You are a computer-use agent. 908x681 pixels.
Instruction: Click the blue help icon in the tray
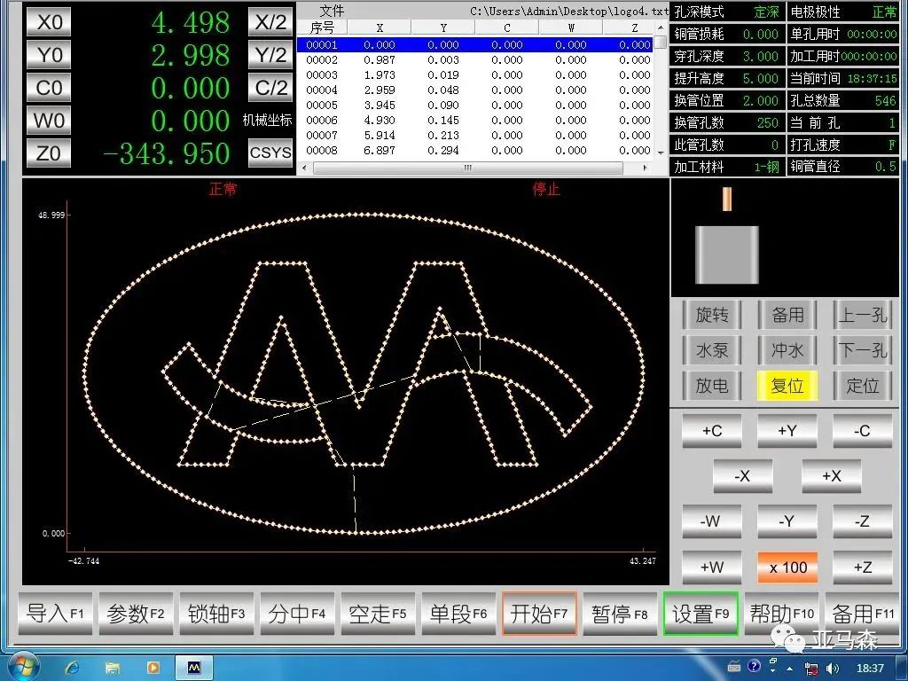pos(754,667)
